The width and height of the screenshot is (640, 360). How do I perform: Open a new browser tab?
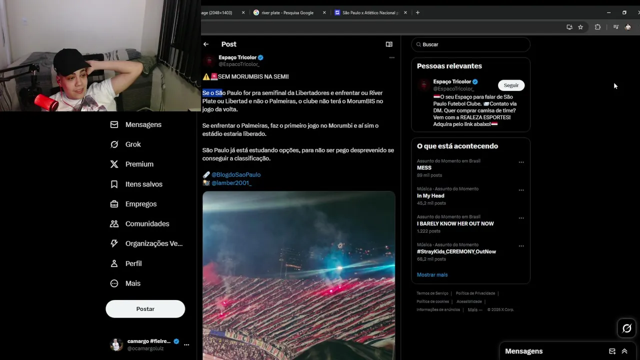click(x=417, y=12)
